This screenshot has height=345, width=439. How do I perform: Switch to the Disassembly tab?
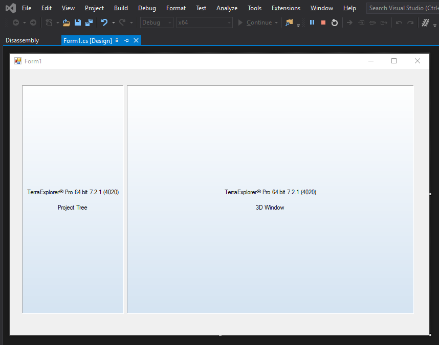23,40
